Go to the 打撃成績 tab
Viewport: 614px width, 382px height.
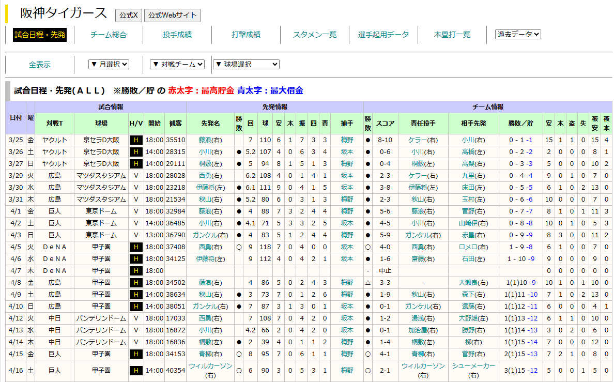pos(246,35)
